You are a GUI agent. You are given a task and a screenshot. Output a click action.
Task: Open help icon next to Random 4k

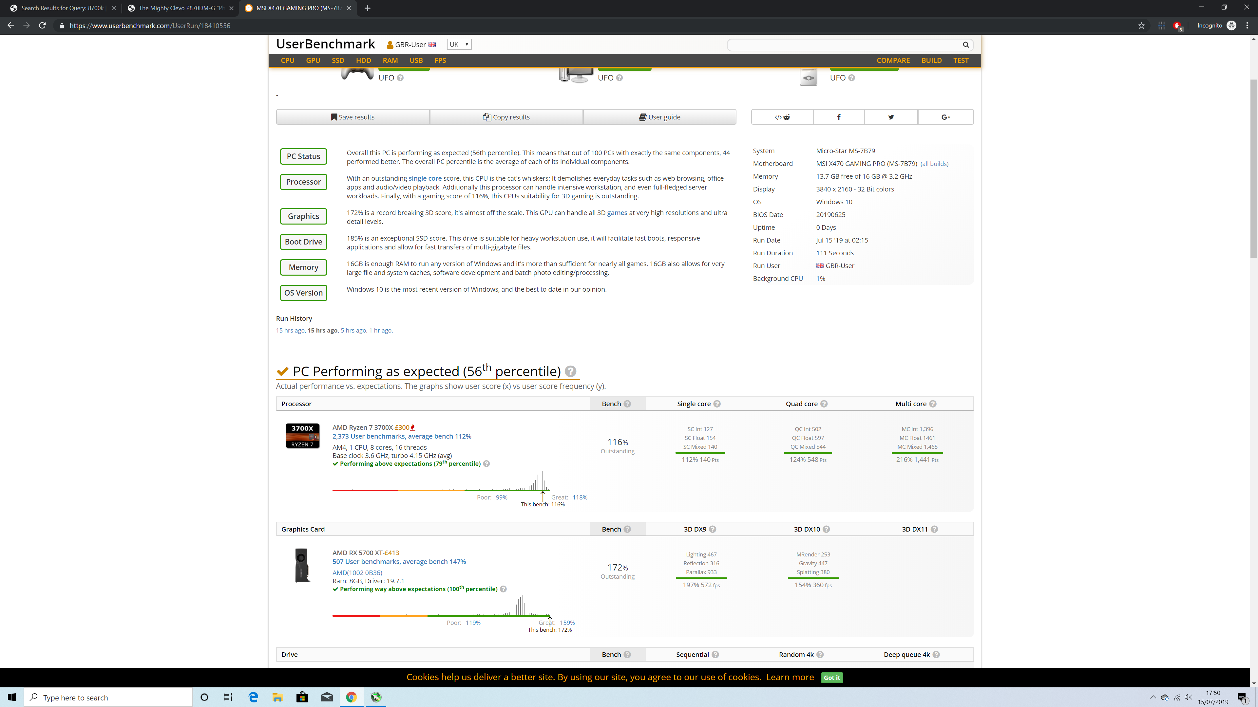tap(820, 655)
